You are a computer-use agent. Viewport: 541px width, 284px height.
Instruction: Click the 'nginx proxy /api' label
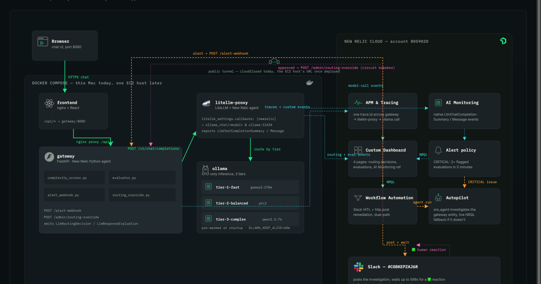93,142
